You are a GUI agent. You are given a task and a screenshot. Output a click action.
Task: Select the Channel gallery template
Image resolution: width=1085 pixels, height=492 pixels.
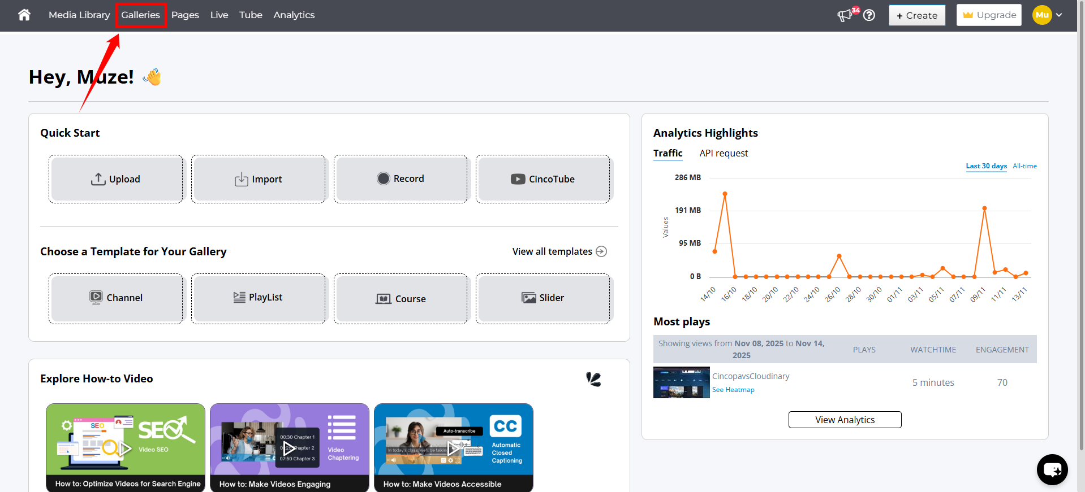coord(116,298)
